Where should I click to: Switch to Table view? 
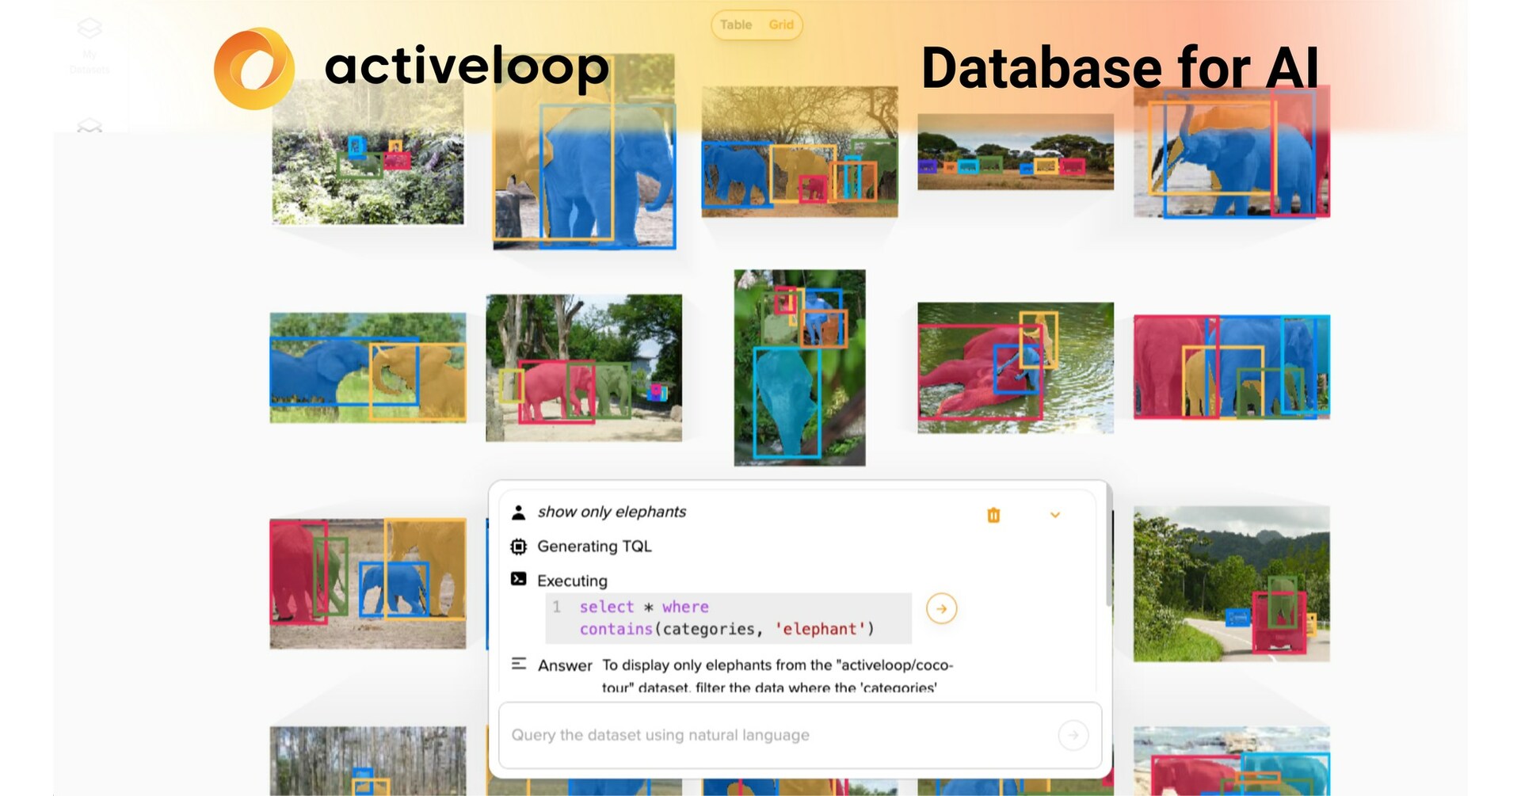tap(736, 25)
